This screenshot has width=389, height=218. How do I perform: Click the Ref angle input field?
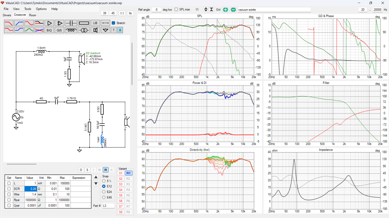tap(157, 10)
